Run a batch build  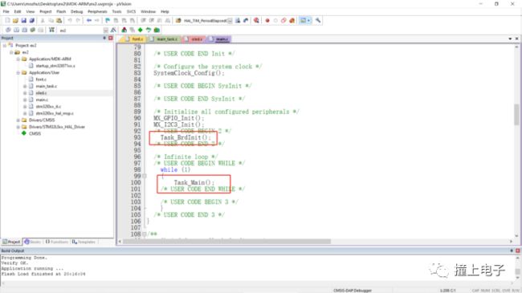point(32,30)
